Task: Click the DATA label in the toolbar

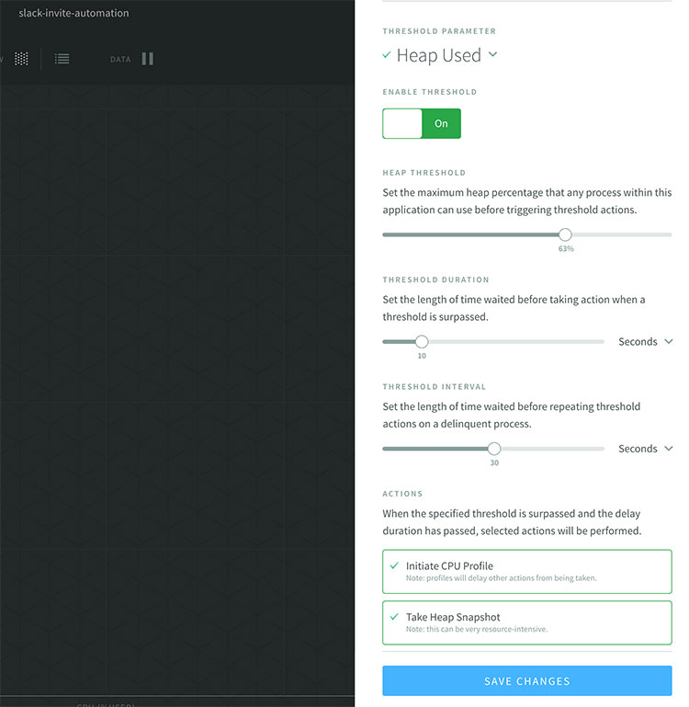Action: (120, 60)
